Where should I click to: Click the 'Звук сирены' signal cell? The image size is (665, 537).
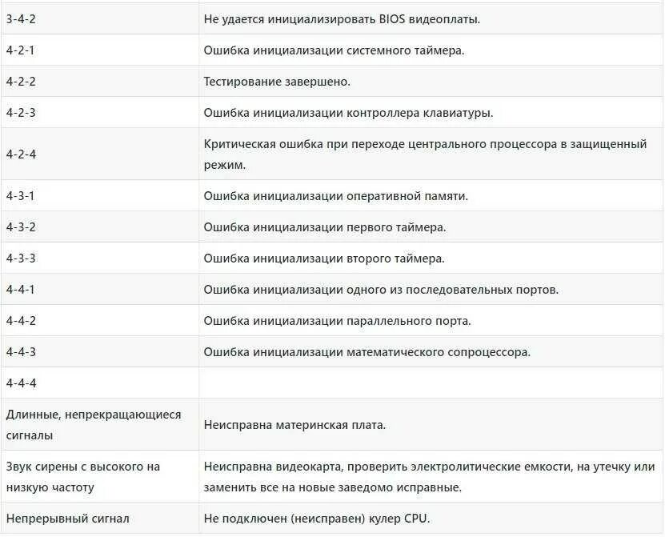pos(82,477)
